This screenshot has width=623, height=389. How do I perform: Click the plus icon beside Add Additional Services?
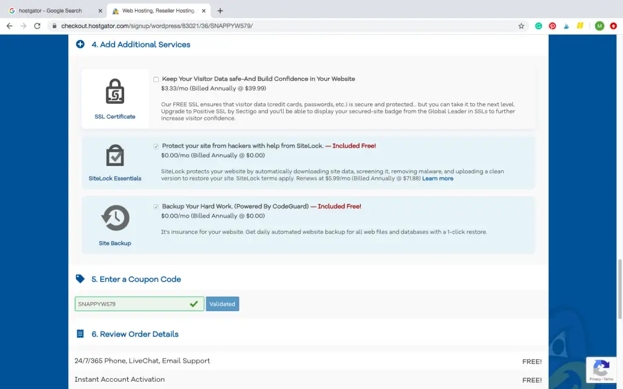click(x=80, y=44)
